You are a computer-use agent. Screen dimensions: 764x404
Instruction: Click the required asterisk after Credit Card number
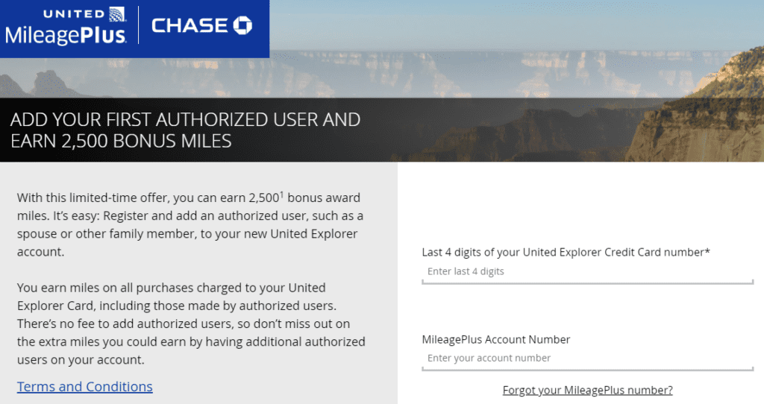[x=707, y=252]
